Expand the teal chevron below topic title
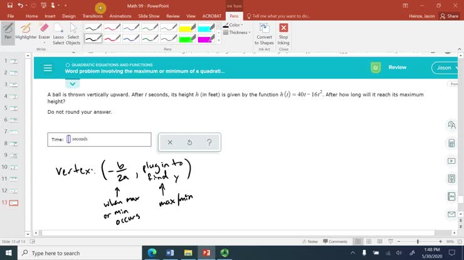Viewport: 464px width, 260px height. (73, 84)
